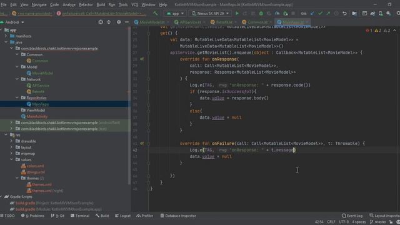Collapse the Repositories package arrow
This screenshot has height=225, width=400.
17,97
